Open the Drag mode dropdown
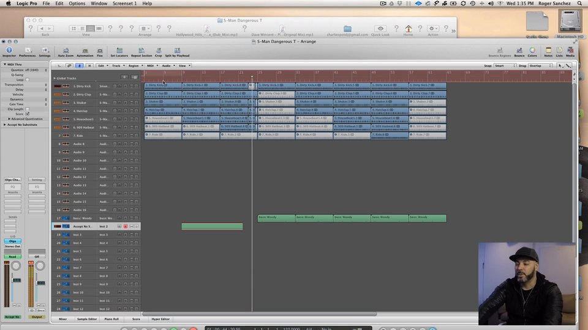The image size is (588, 330). [540, 65]
